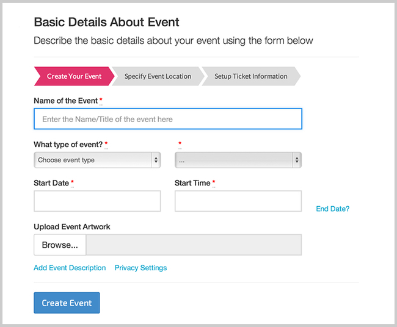
Task: Click the Name of the Event label
Action: click(x=65, y=101)
